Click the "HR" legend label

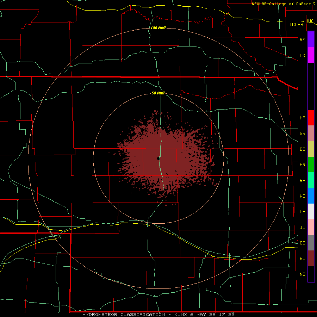pyautogui.click(x=302, y=165)
